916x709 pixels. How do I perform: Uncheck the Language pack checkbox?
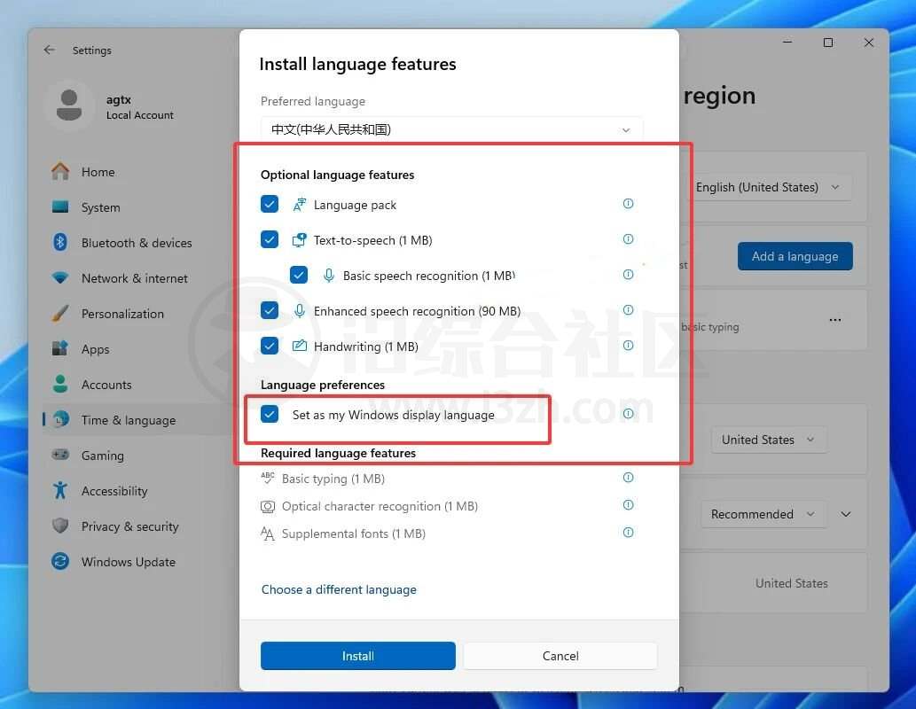(x=270, y=205)
